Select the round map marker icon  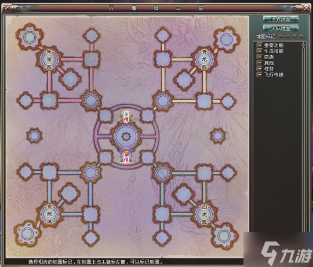(x=294, y=36)
